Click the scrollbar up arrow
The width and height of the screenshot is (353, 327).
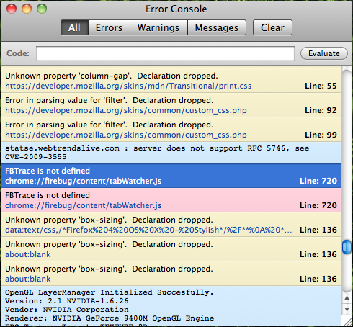[347, 298]
